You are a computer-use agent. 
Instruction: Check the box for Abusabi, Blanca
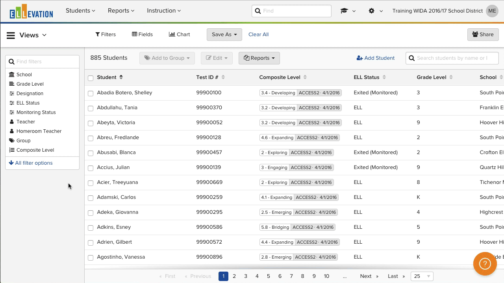(x=91, y=153)
